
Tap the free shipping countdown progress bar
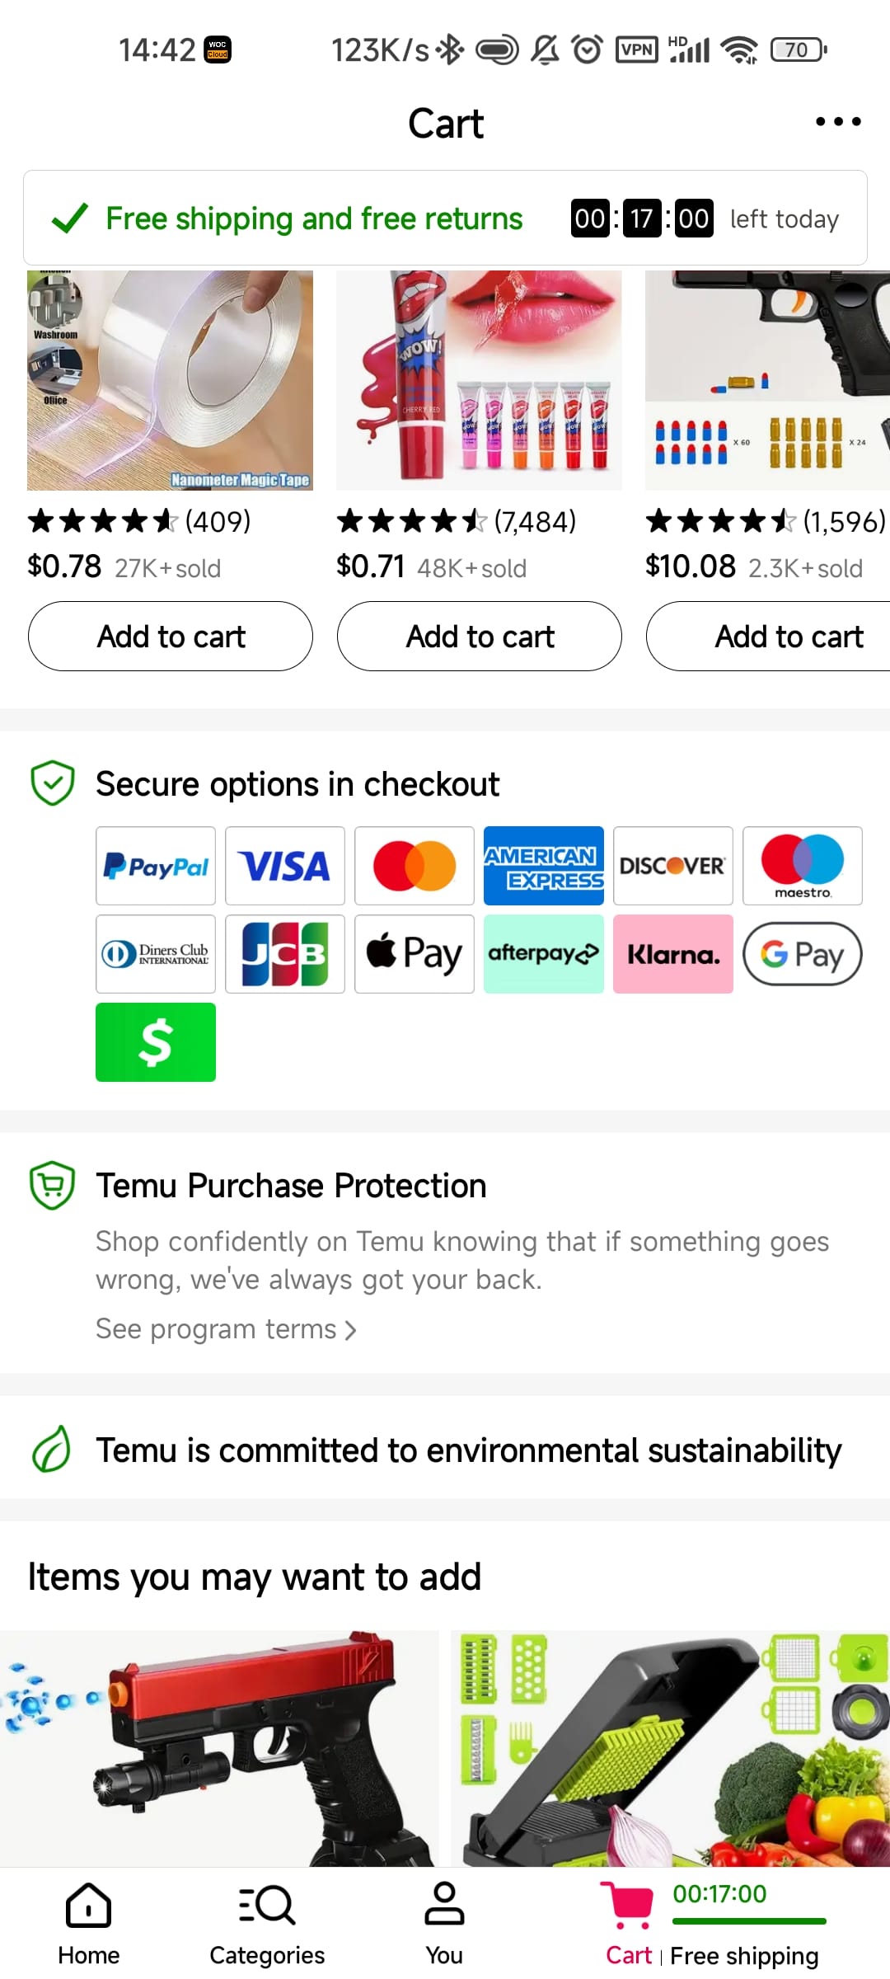tap(749, 1921)
